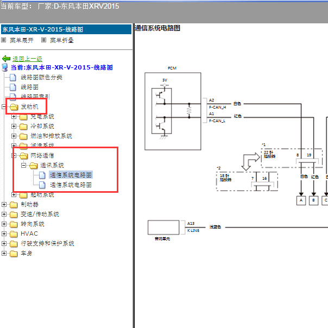
Task: Click the page icon for 线路图颜色分类
Action: pos(13,77)
